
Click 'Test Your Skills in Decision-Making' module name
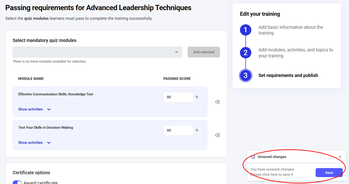pos(46,128)
